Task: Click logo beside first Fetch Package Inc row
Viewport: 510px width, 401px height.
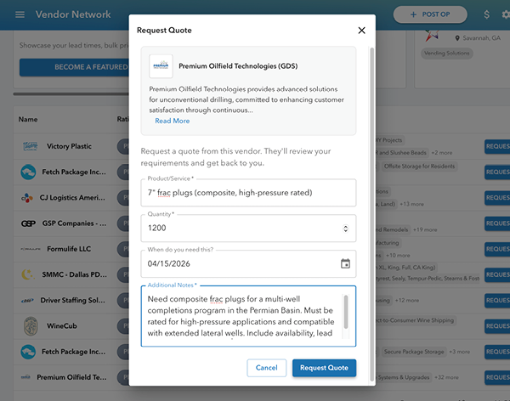Action: pyautogui.click(x=28, y=172)
